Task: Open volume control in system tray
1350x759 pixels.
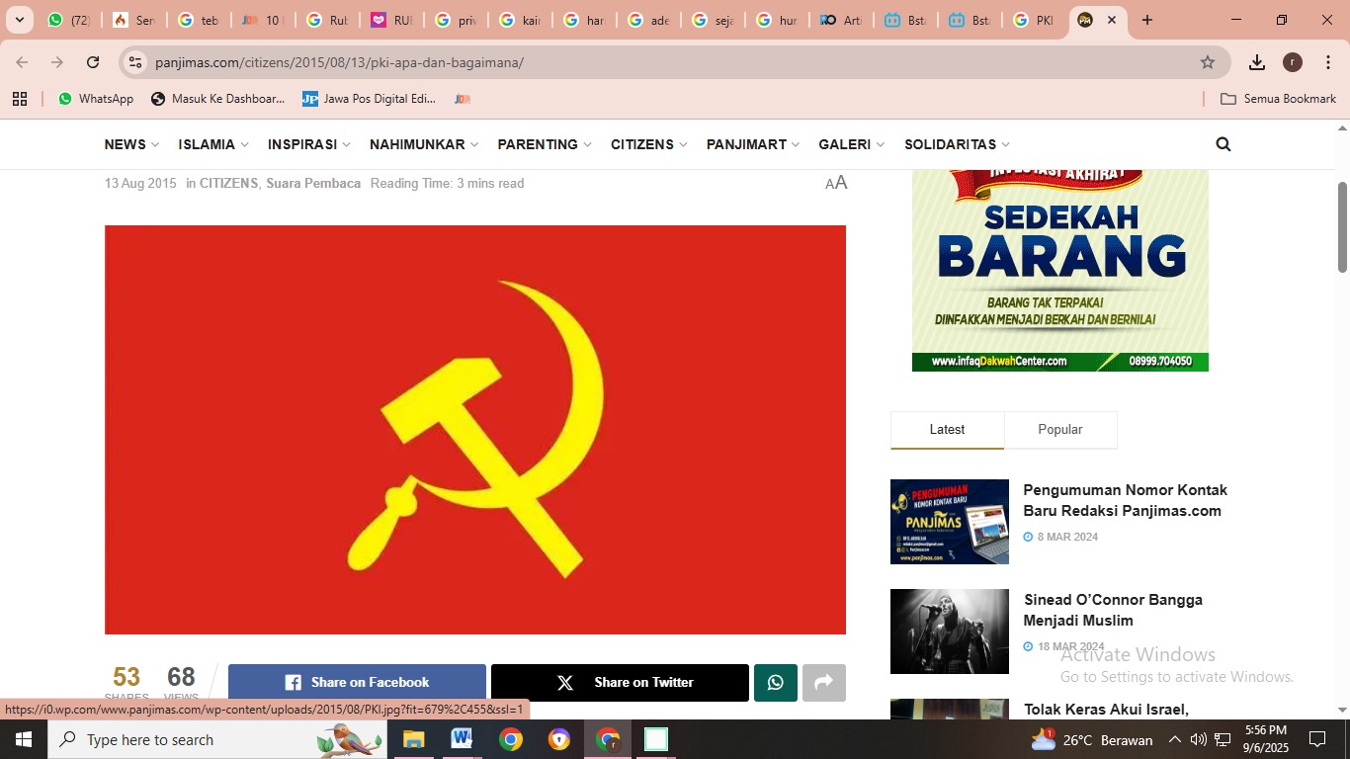Action: [1198, 739]
